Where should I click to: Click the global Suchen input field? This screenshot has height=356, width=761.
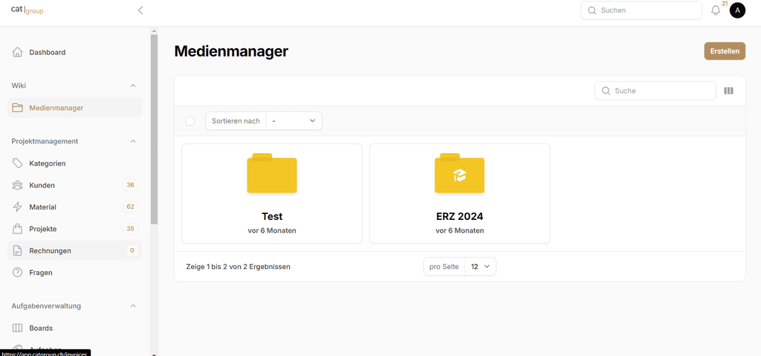click(x=641, y=10)
